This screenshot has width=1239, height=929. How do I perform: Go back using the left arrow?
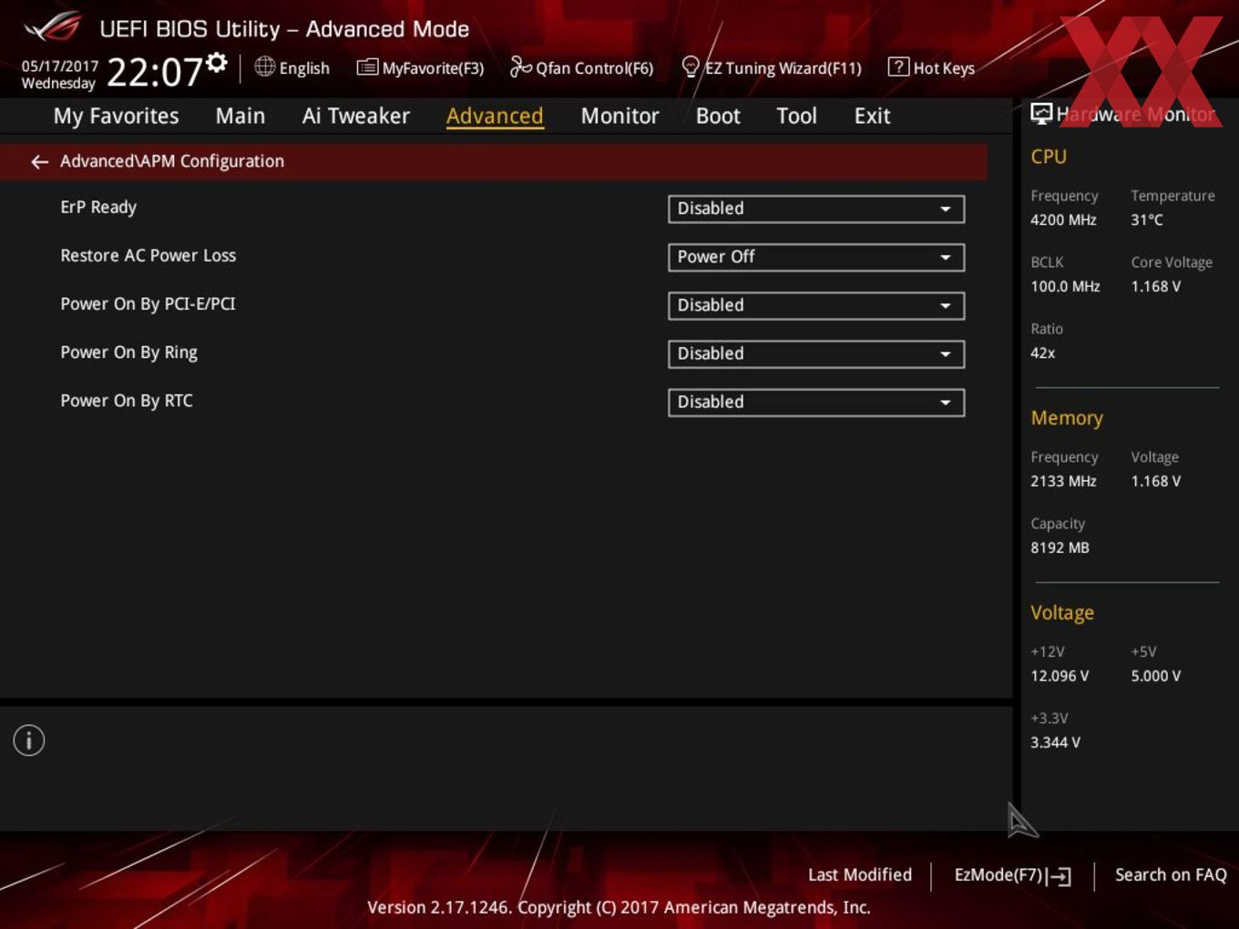point(39,161)
